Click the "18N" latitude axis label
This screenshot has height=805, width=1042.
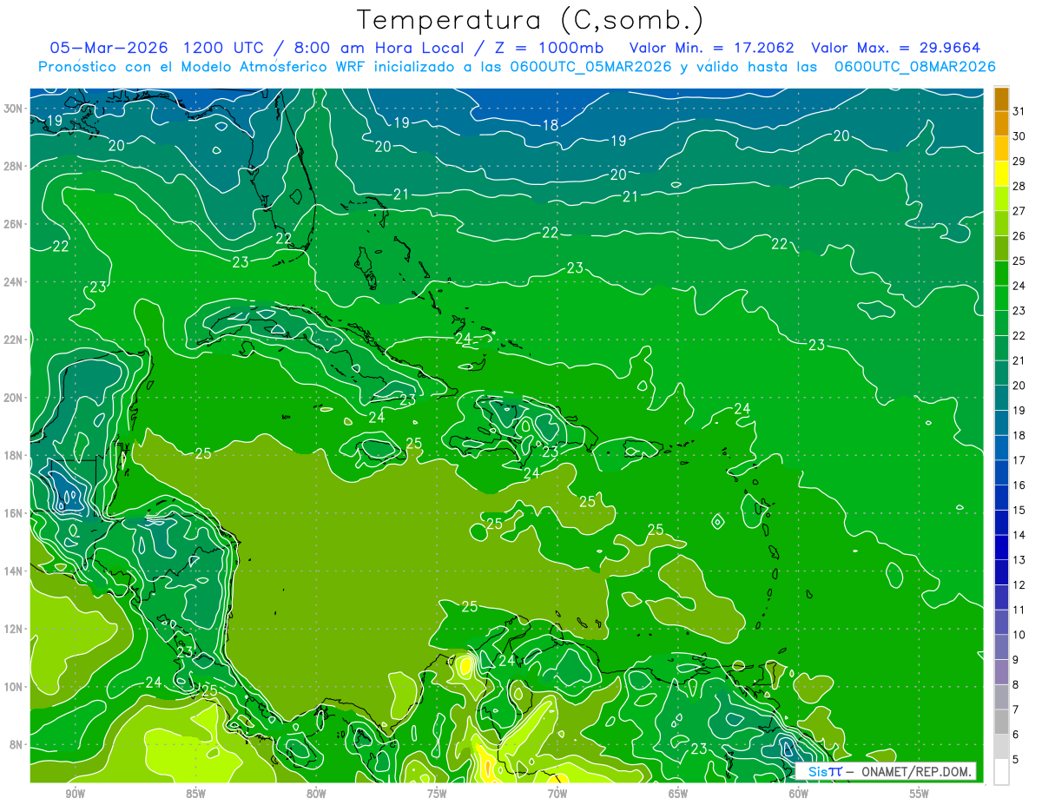click(x=14, y=455)
